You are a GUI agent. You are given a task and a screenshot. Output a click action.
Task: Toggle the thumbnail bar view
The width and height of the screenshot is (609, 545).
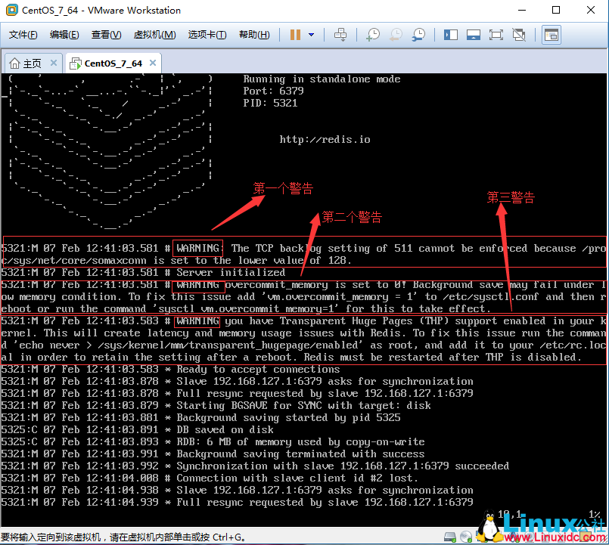click(474, 35)
